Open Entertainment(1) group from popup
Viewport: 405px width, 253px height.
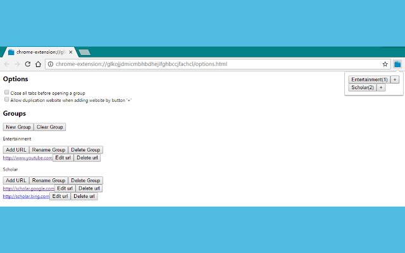[370, 80]
